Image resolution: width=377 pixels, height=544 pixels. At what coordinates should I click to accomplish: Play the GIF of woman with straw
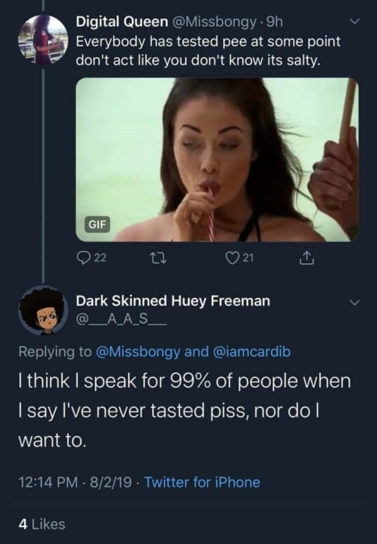(217, 159)
